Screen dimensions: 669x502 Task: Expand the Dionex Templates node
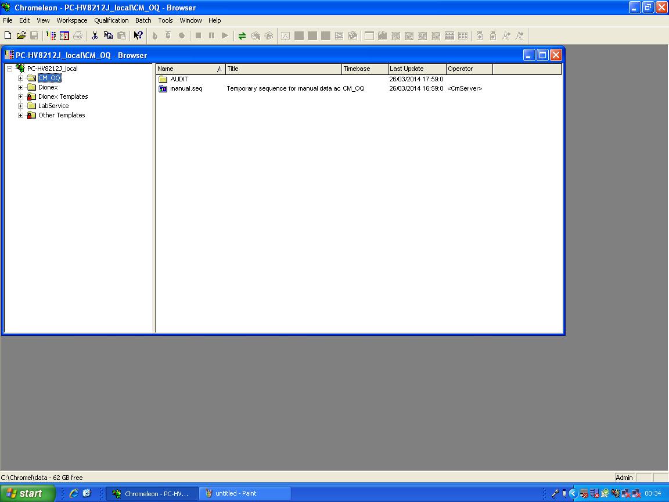(x=20, y=97)
